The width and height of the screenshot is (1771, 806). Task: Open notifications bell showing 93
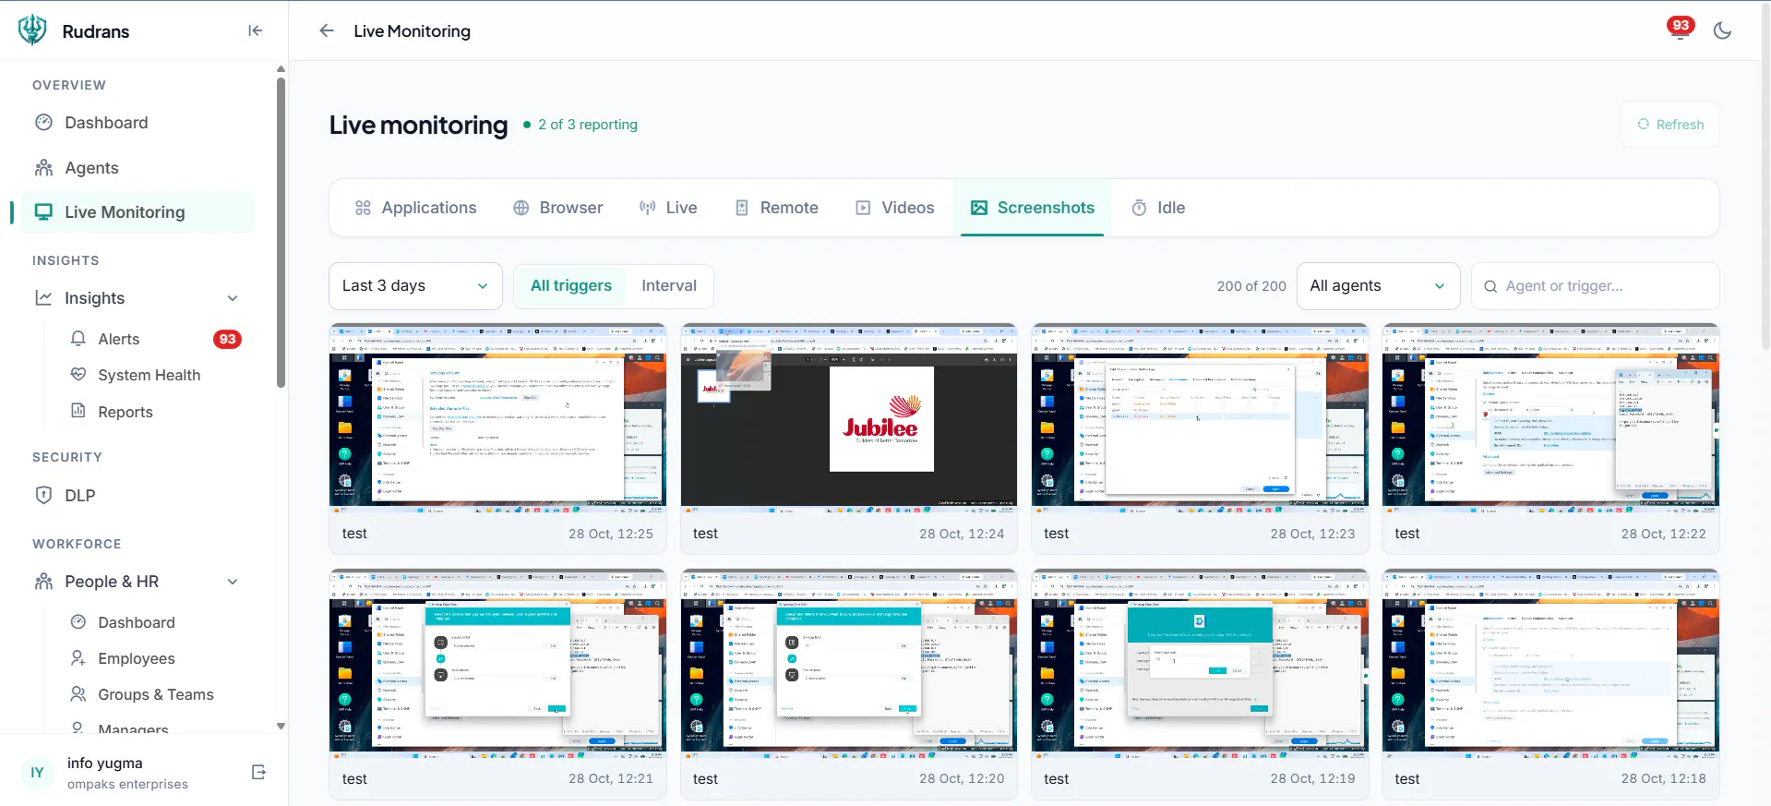[1680, 30]
